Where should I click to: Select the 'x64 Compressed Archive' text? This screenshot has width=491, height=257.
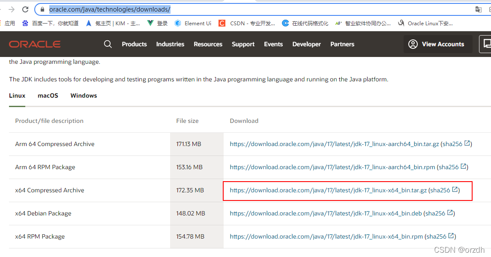click(x=49, y=190)
